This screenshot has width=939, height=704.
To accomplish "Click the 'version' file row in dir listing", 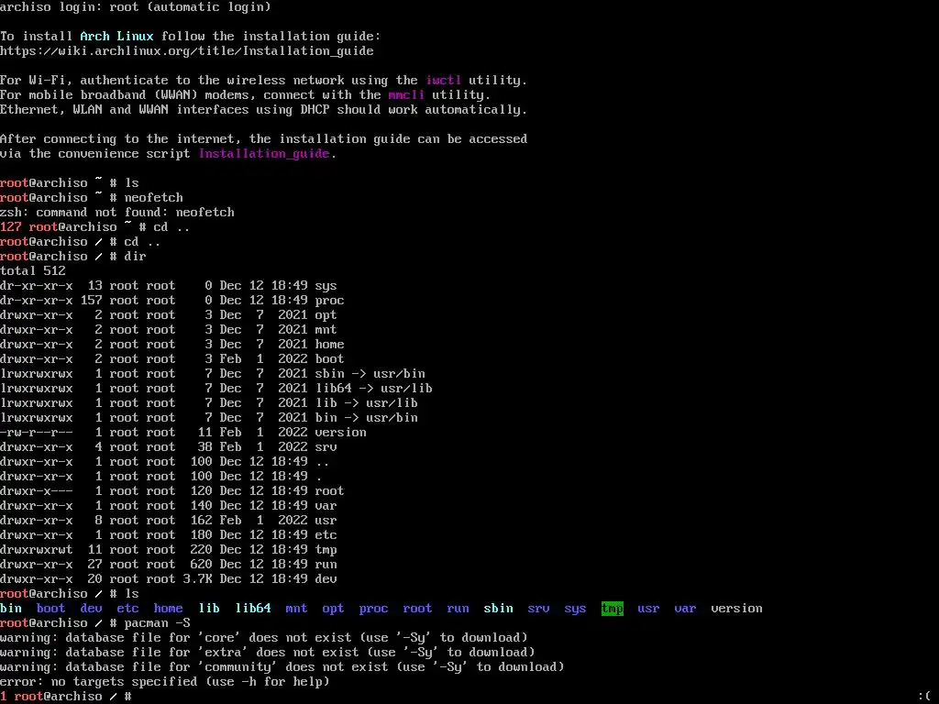I will (183, 433).
